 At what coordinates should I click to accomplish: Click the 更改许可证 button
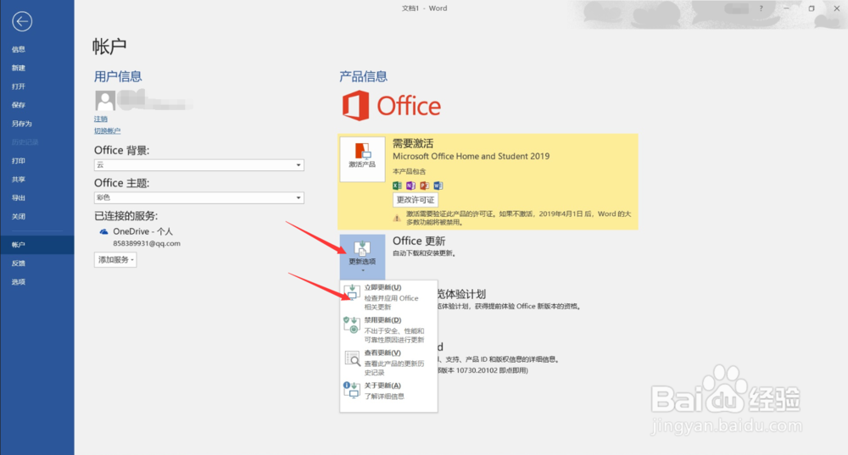[x=416, y=200]
